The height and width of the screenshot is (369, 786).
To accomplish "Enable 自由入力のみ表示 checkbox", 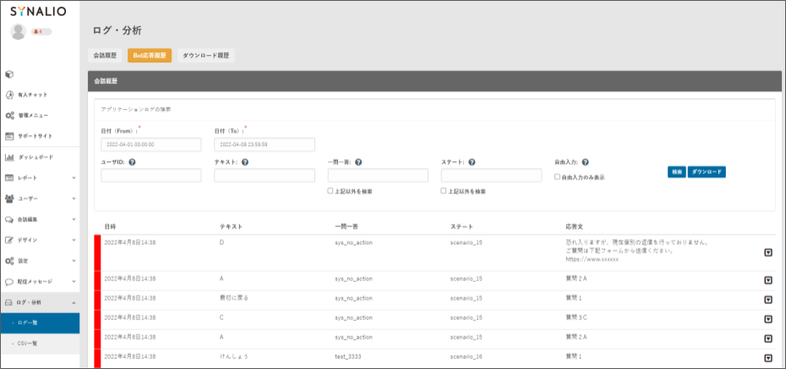I will coord(557,177).
